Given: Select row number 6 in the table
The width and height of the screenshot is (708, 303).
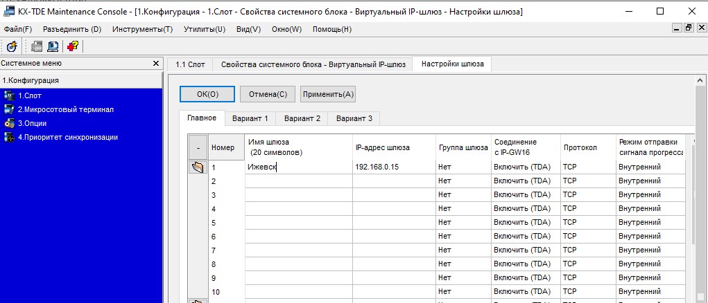Looking at the screenshot, I should (x=227, y=237).
